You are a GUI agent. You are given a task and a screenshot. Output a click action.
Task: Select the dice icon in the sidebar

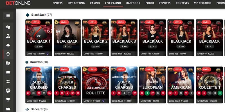click(x=8, y=27)
